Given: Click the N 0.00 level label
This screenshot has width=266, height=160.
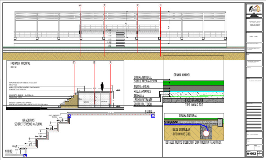Looking at the screenshot, I should (9, 151).
